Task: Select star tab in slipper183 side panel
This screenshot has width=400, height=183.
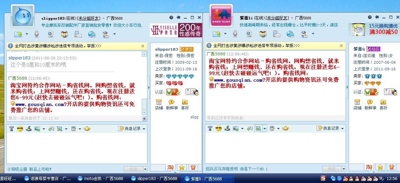Action: click(181, 167)
